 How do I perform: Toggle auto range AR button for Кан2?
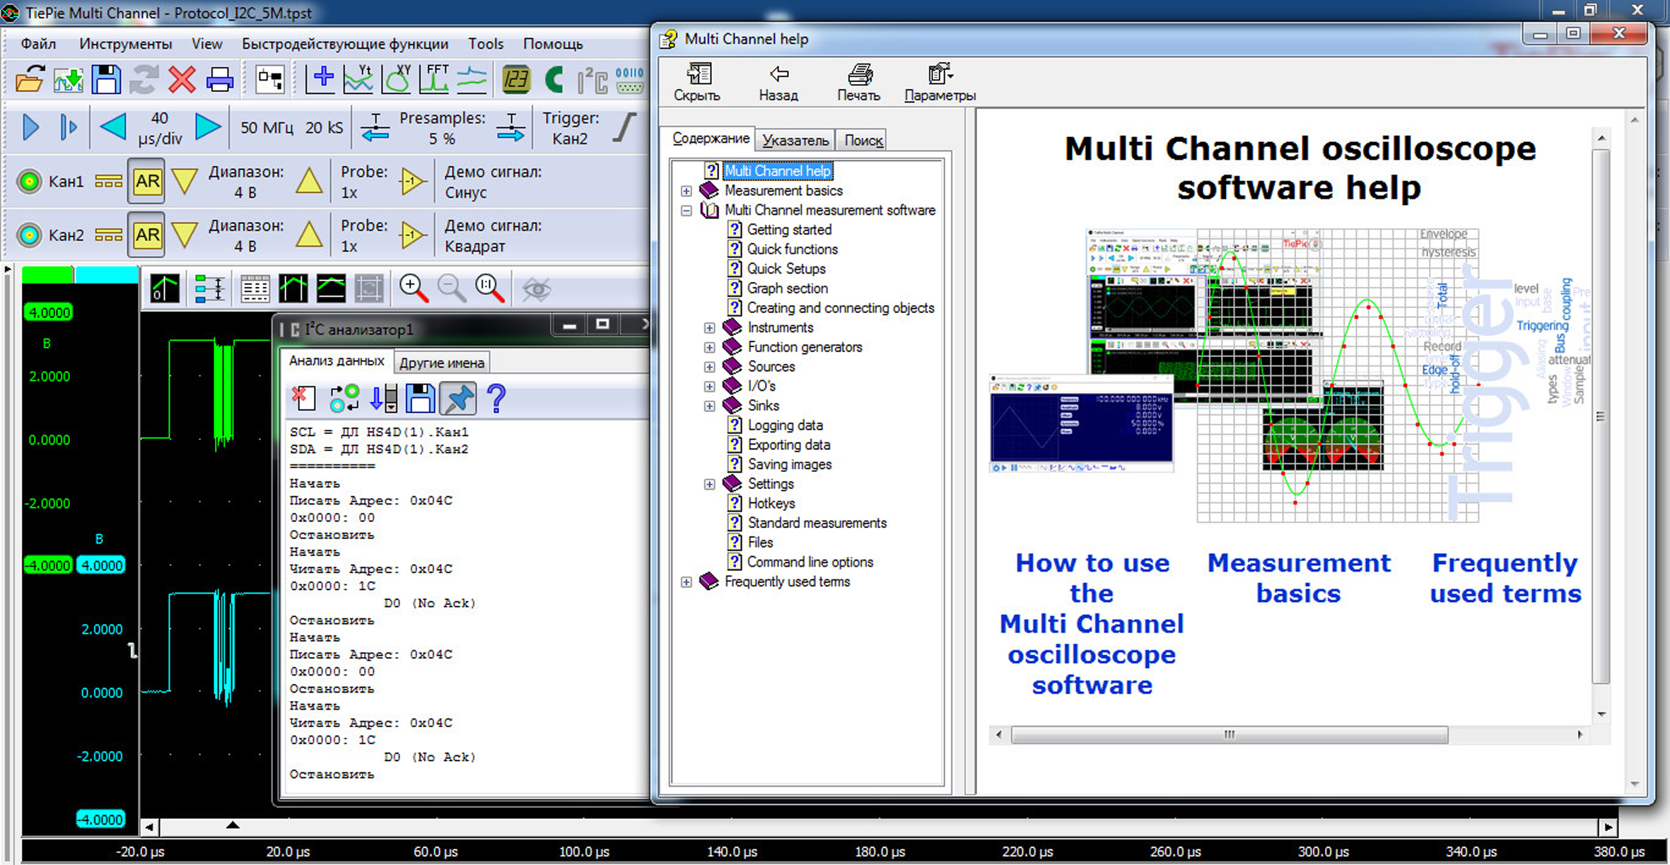(147, 235)
